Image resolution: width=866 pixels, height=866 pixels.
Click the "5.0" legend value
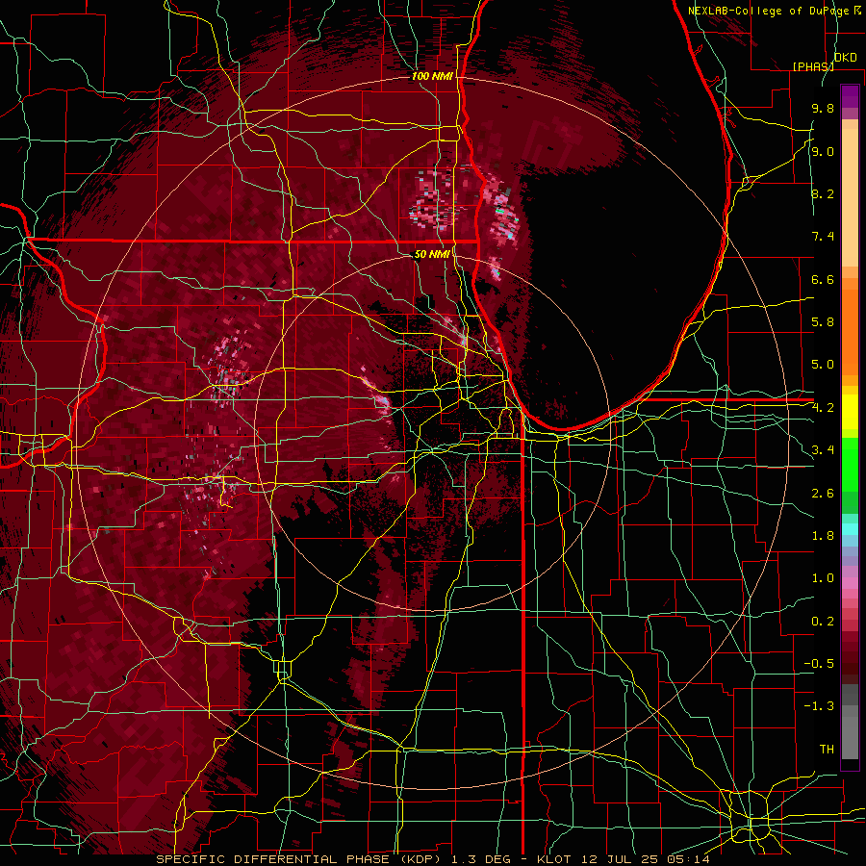[823, 365]
